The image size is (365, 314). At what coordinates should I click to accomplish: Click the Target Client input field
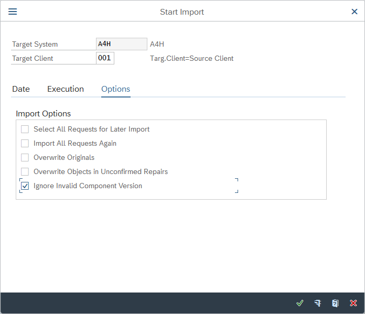[x=105, y=58]
